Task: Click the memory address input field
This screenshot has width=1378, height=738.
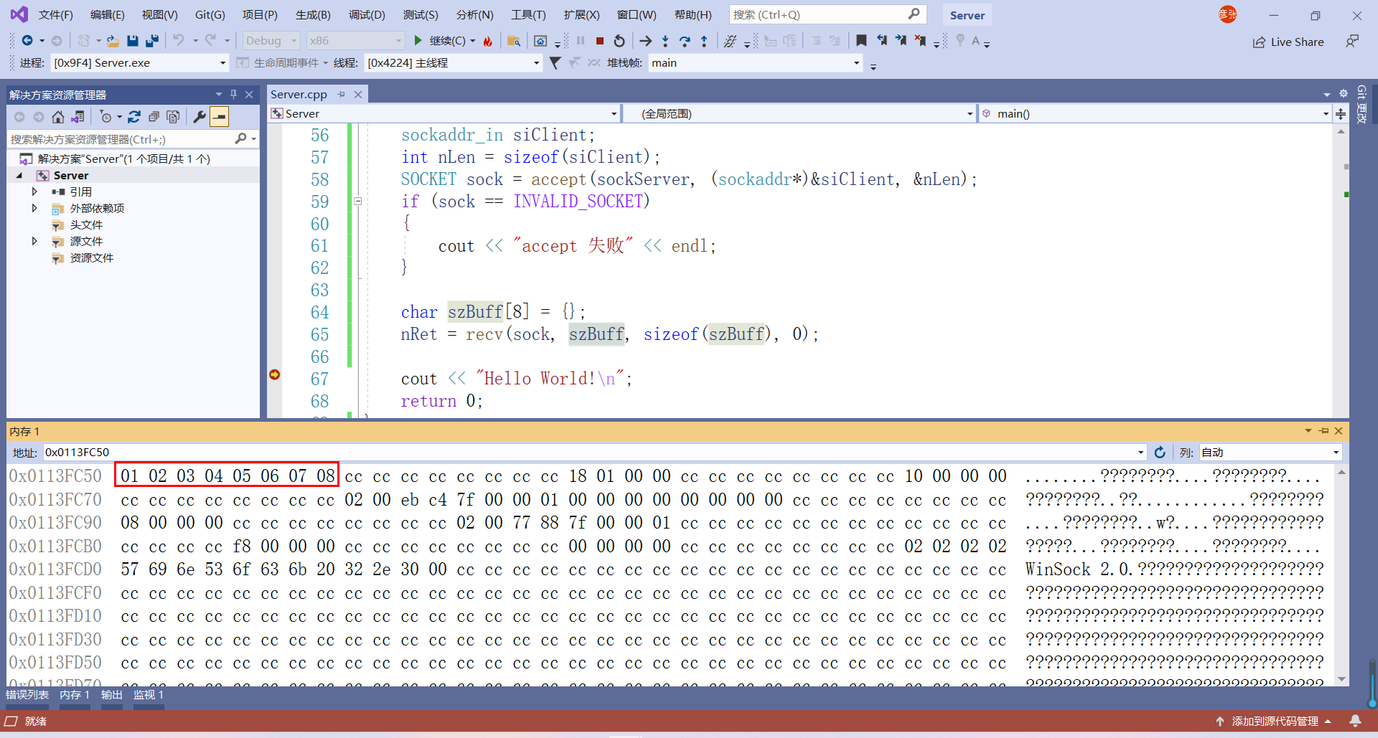Action: (594, 453)
